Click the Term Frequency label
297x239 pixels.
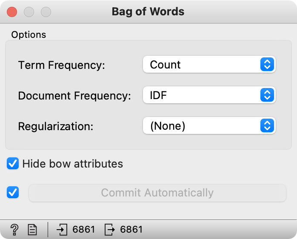(61, 65)
